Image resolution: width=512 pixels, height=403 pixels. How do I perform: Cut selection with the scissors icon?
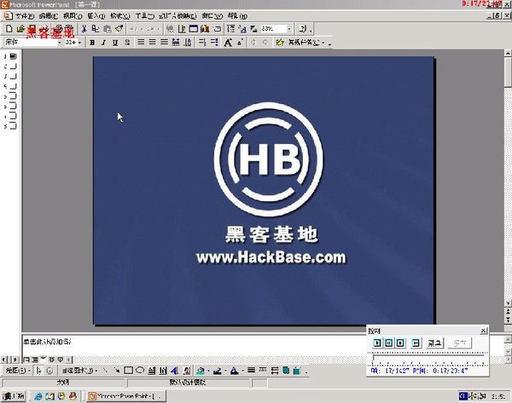pyautogui.click(x=84, y=29)
